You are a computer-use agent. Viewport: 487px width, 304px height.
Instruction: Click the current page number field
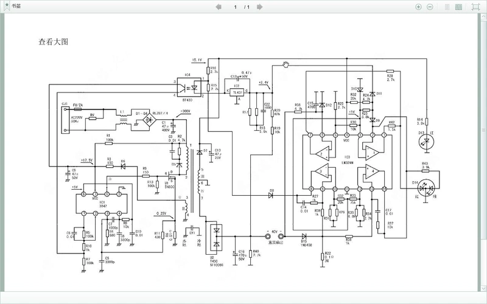click(x=235, y=7)
